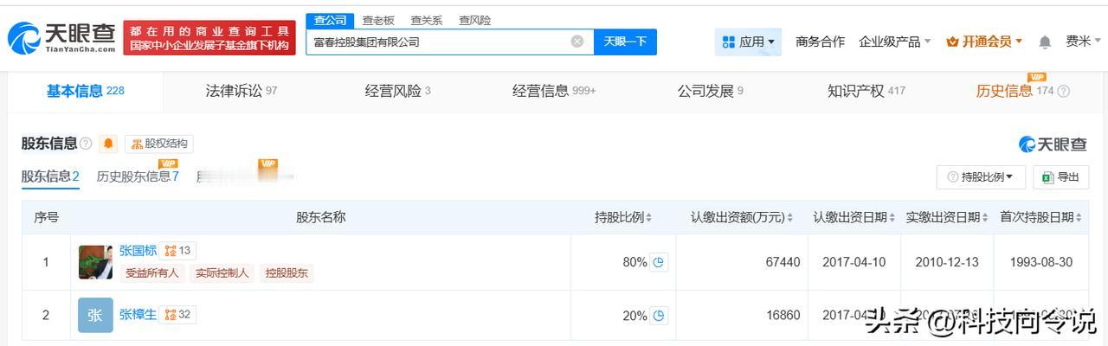Click the date 2017-04-10 in row 1
The height and width of the screenshot is (346, 1108).
tap(854, 262)
